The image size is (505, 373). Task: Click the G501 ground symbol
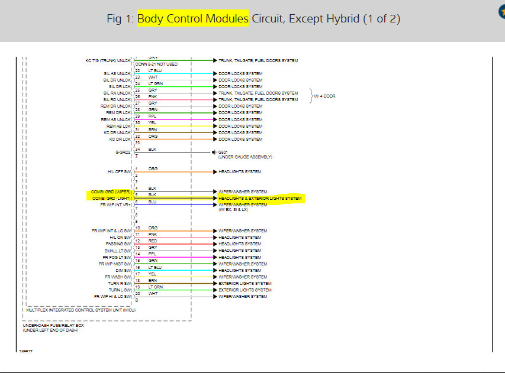(214, 152)
